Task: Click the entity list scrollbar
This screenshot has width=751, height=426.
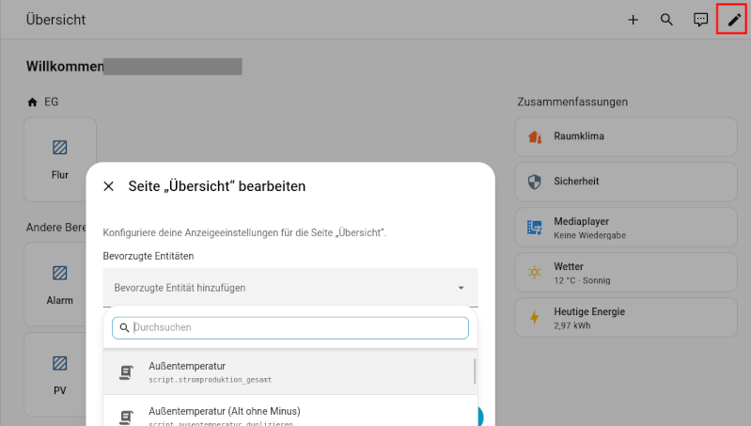Action: (x=474, y=371)
